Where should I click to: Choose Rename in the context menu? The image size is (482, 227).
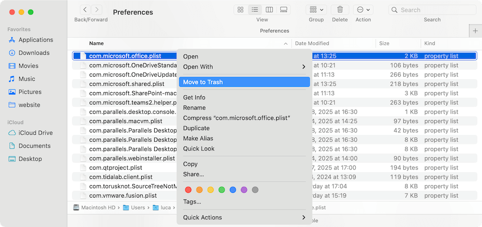click(244, 108)
